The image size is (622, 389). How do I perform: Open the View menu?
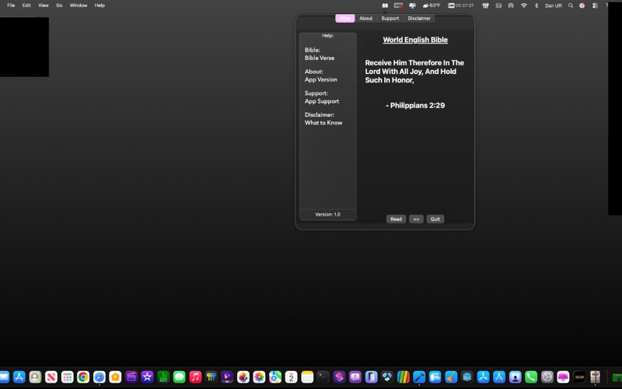point(44,5)
